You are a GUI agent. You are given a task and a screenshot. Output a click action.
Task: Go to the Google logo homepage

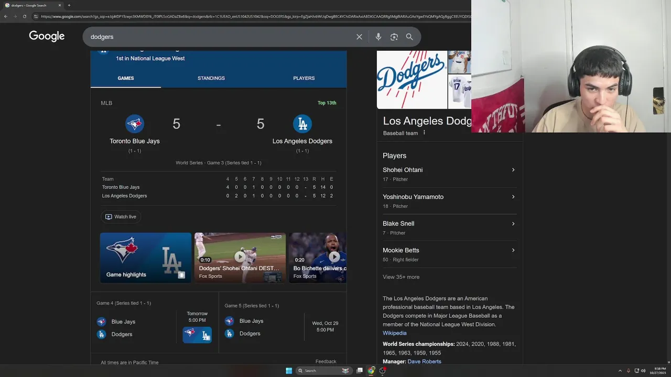tap(47, 36)
